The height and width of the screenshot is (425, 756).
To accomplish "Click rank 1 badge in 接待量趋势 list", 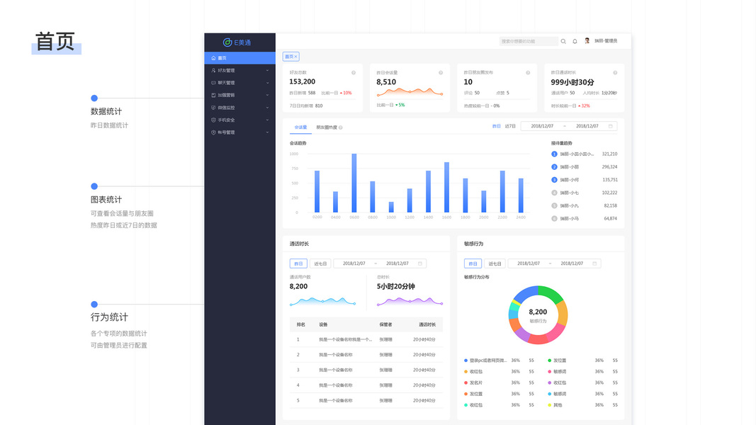I will [554, 154].
